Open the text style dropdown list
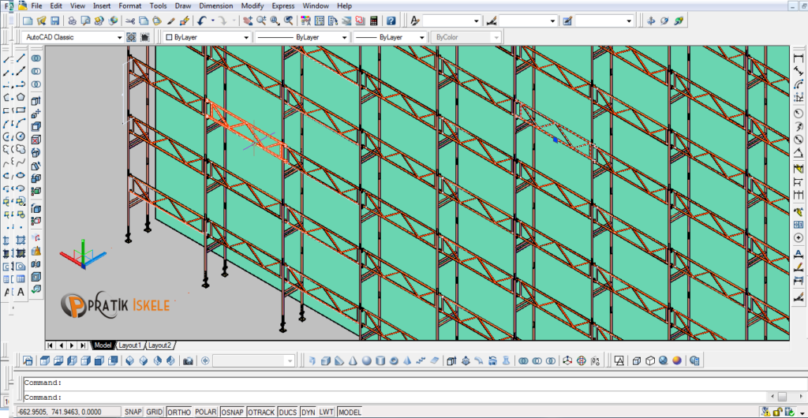The image size is (808, 418). (476, 21)
